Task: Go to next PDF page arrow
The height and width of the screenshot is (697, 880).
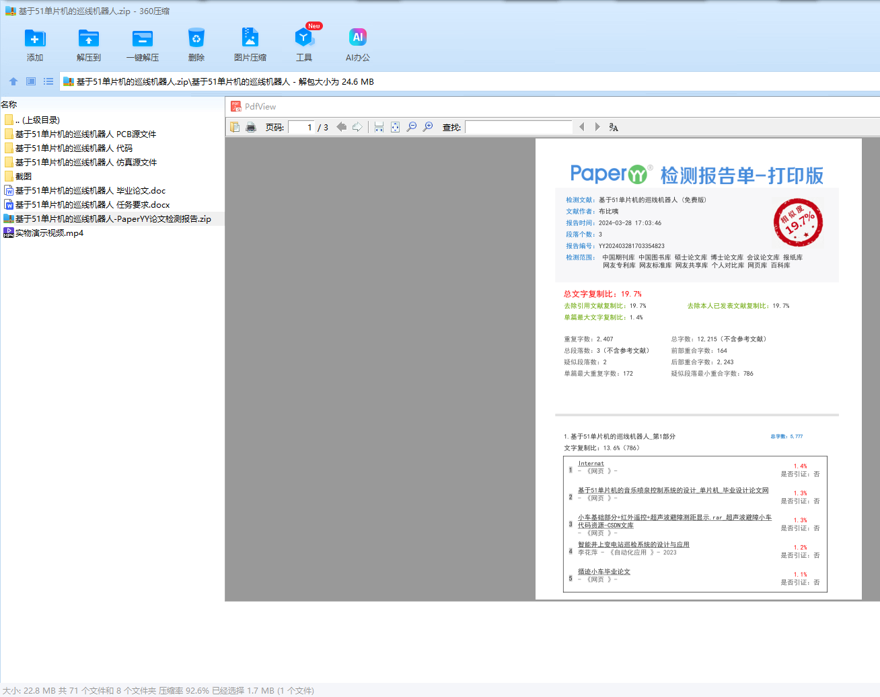Action: 357,127
